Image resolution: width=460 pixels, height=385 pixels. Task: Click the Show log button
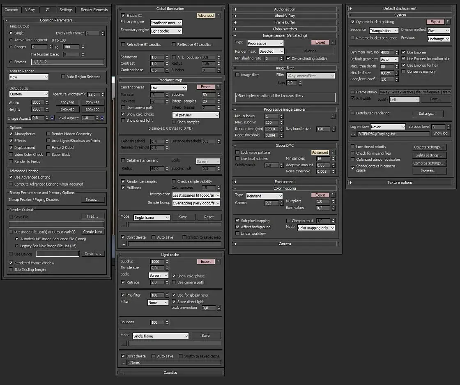click(440, 133)
